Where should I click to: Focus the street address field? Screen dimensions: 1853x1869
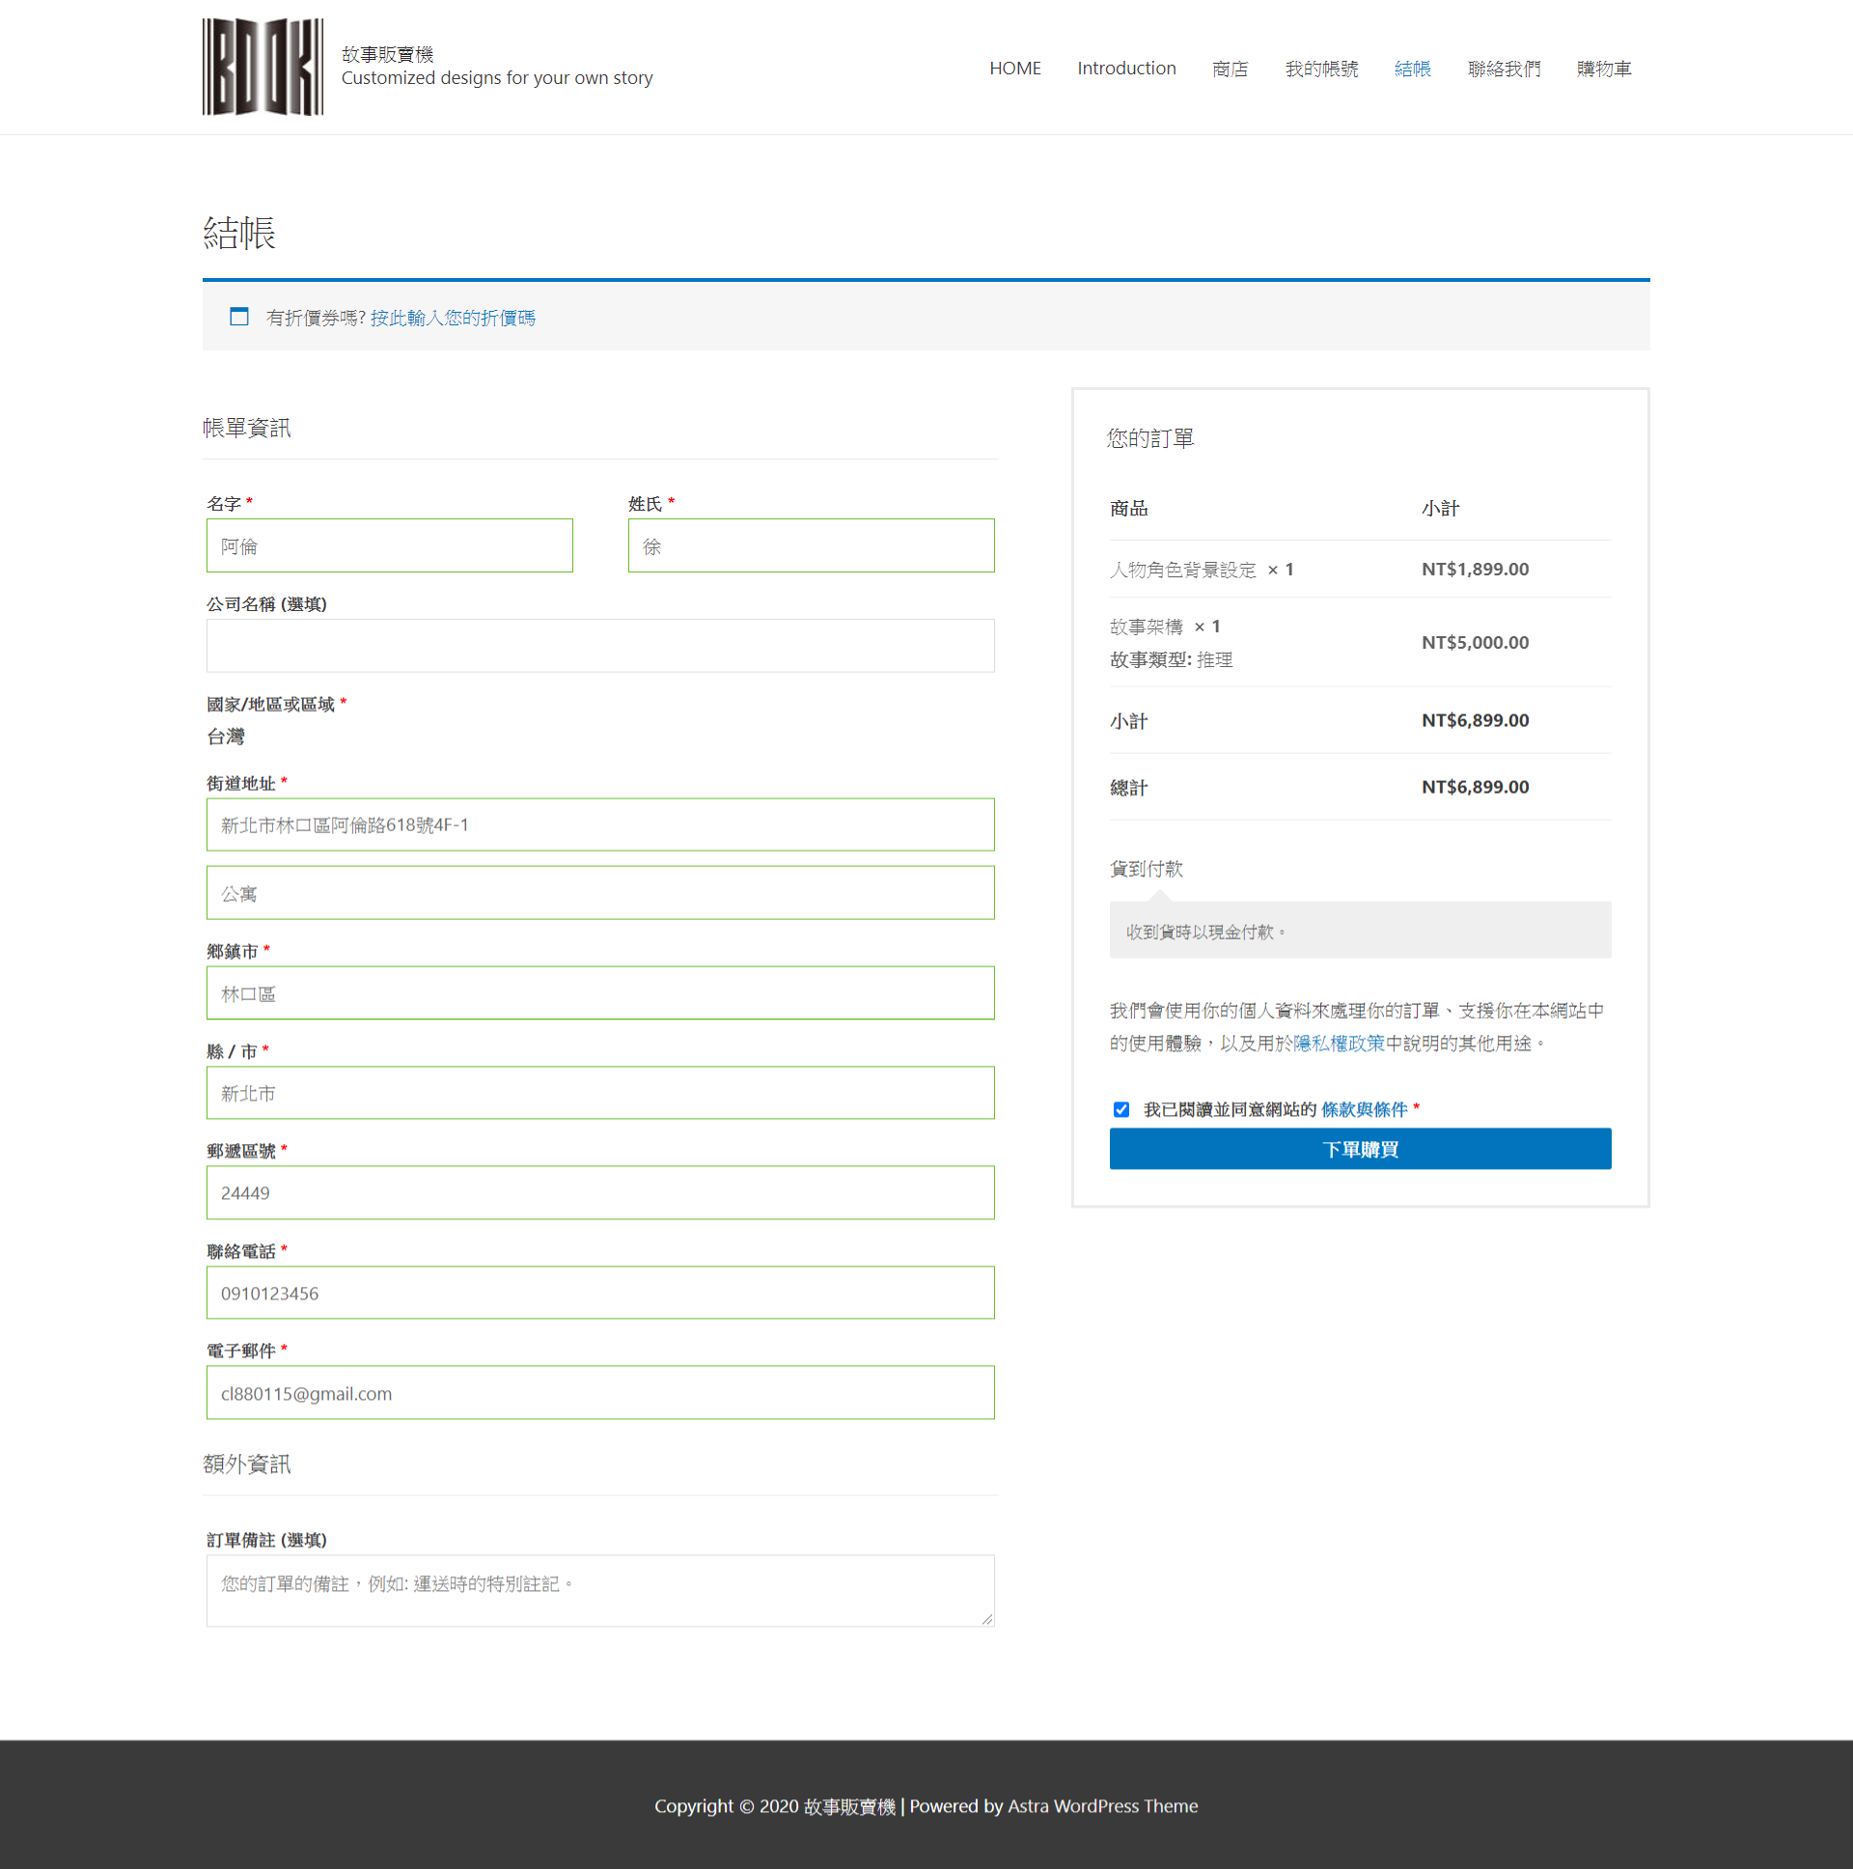(x=599, y=824)
